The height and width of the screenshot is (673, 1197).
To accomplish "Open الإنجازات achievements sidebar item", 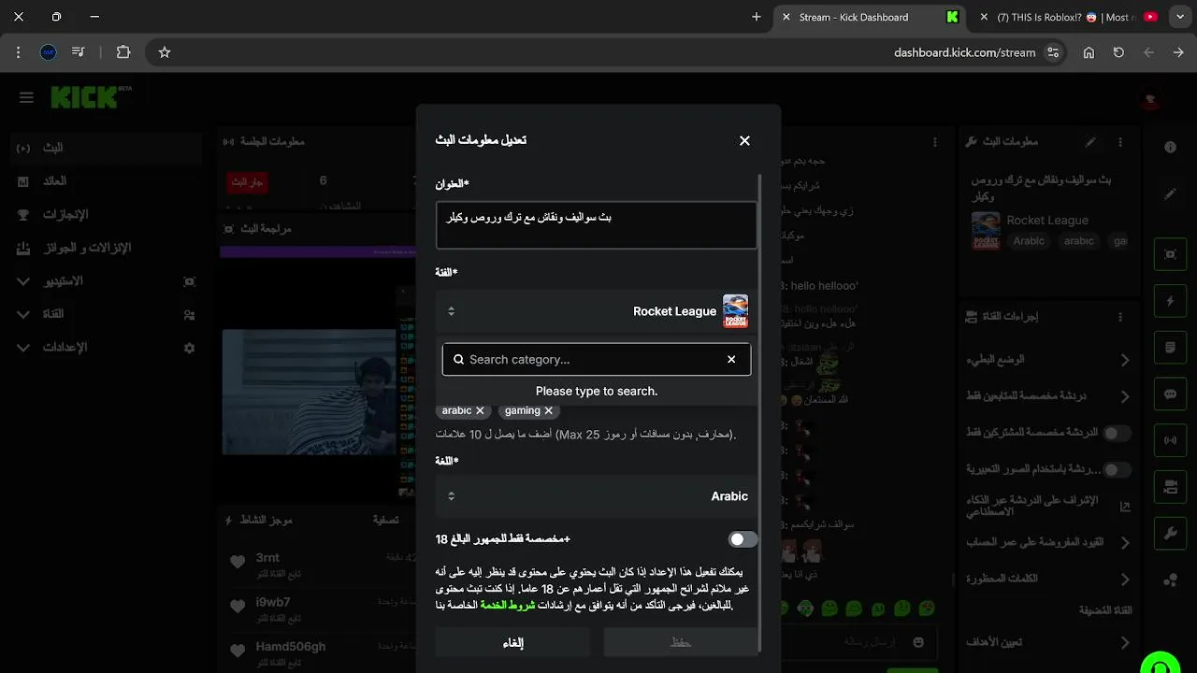I will click(x=107, y=215).
